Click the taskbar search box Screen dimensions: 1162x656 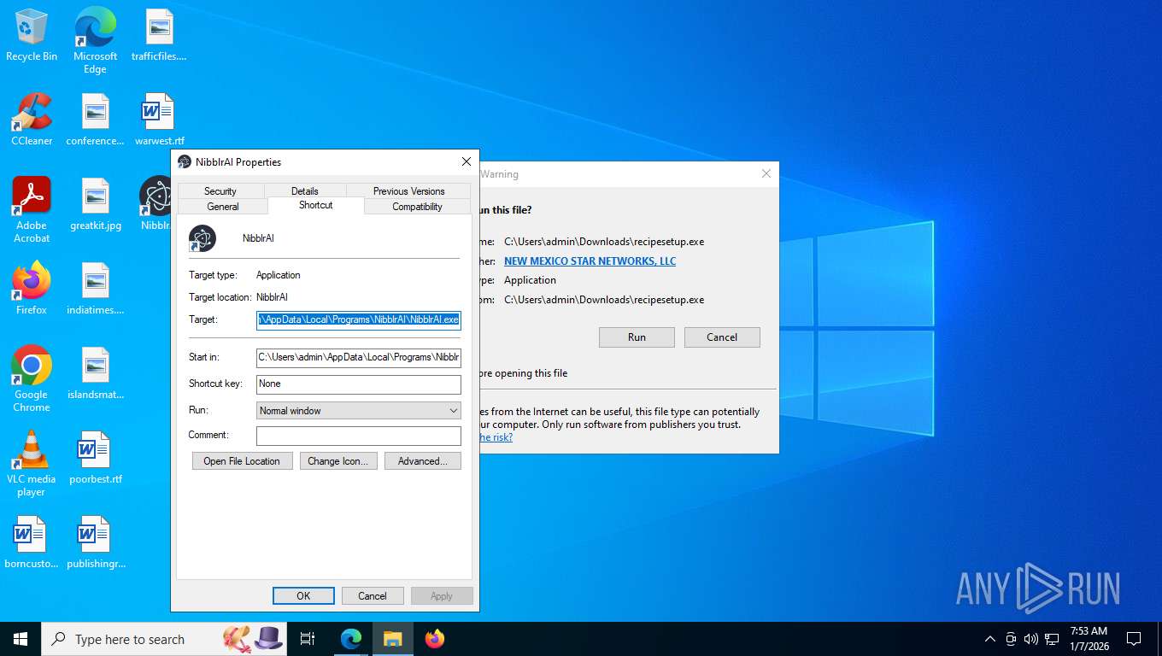point(162,639)
